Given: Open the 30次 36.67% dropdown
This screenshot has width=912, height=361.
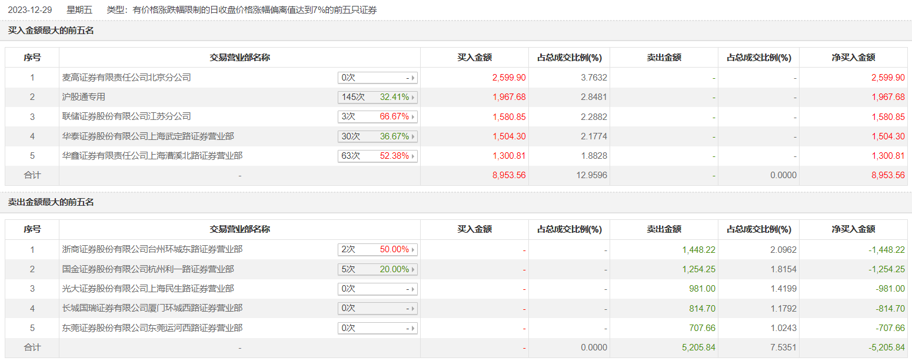Looking at the screenshot, I should click(x=378, y=136).
